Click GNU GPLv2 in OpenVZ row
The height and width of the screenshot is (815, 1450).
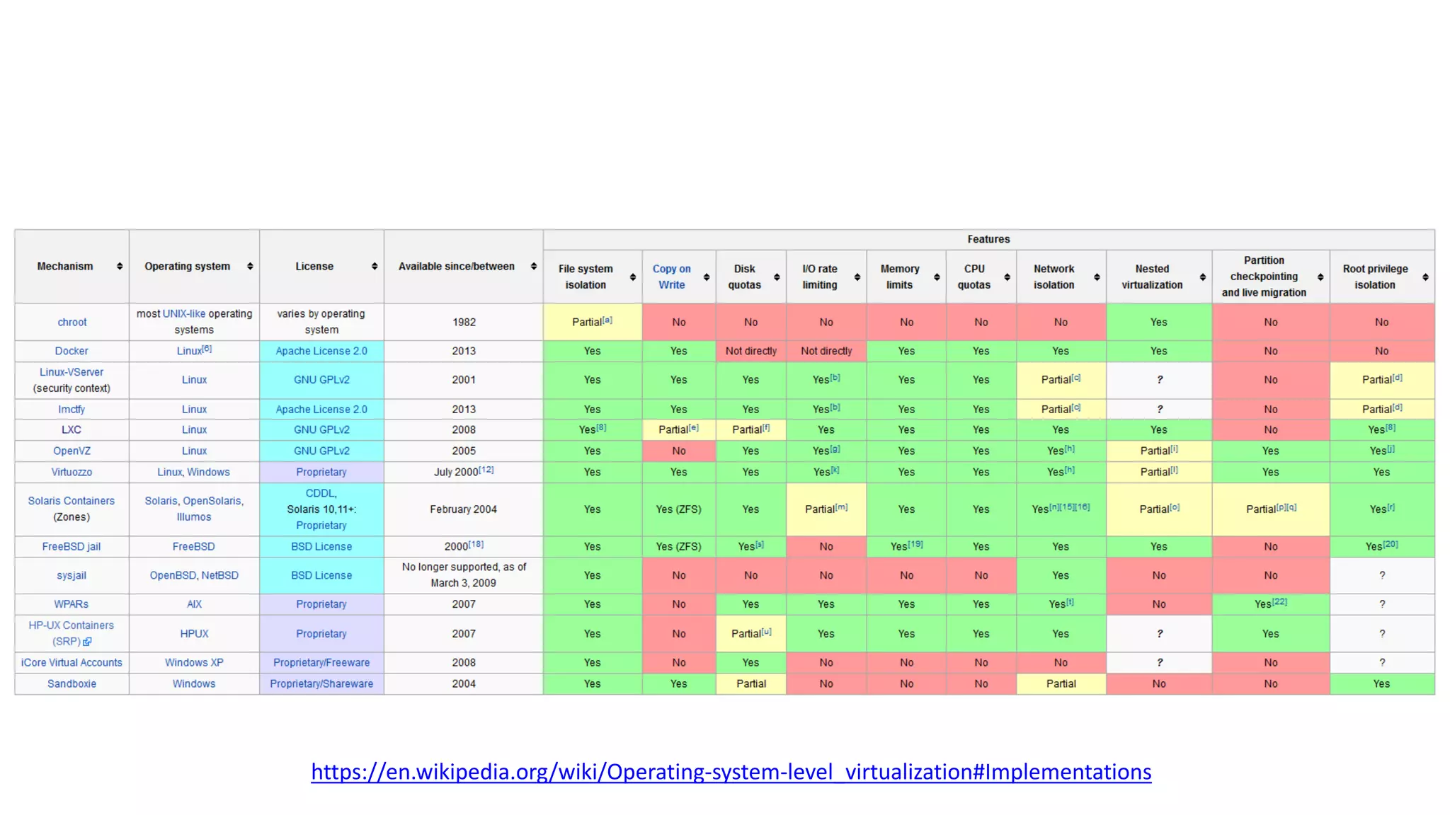(x=321, y=451)
